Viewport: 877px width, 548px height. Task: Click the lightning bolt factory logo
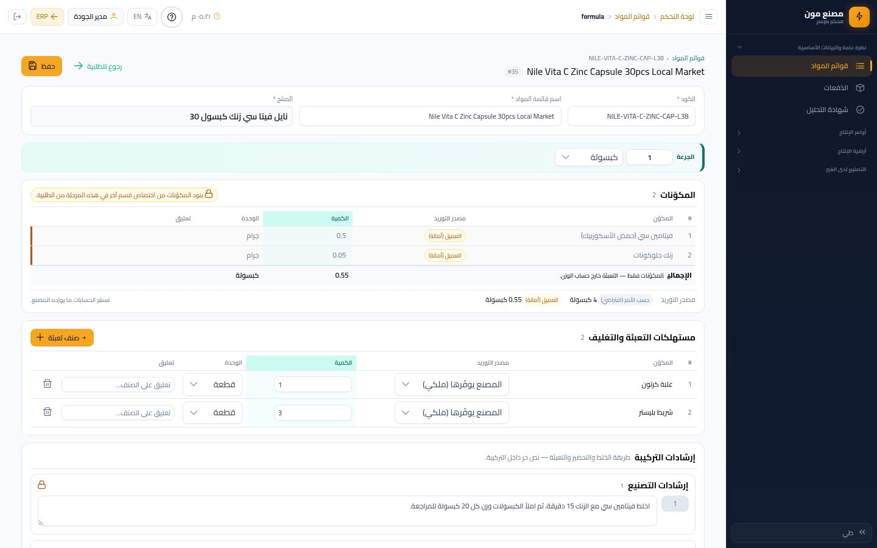[859, 16]
